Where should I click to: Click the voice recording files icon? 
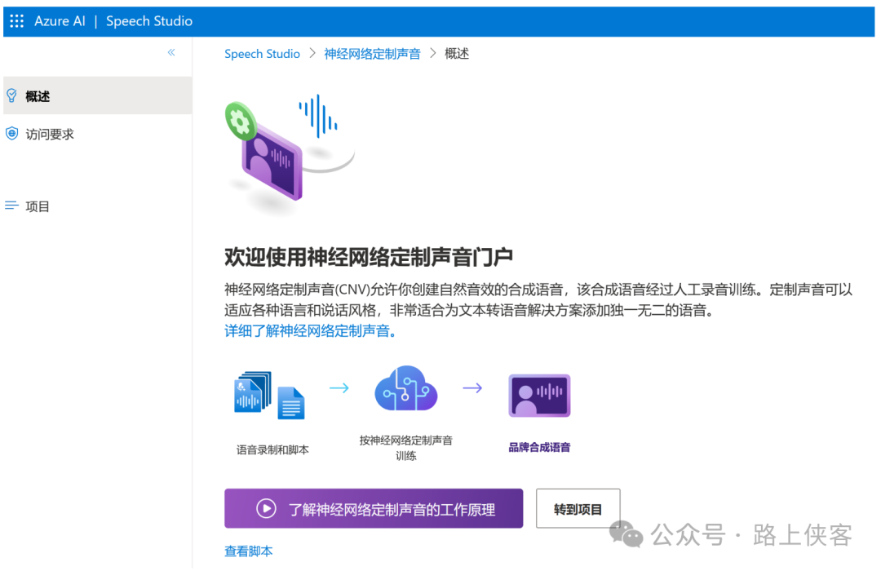click(x=270, y=395)
